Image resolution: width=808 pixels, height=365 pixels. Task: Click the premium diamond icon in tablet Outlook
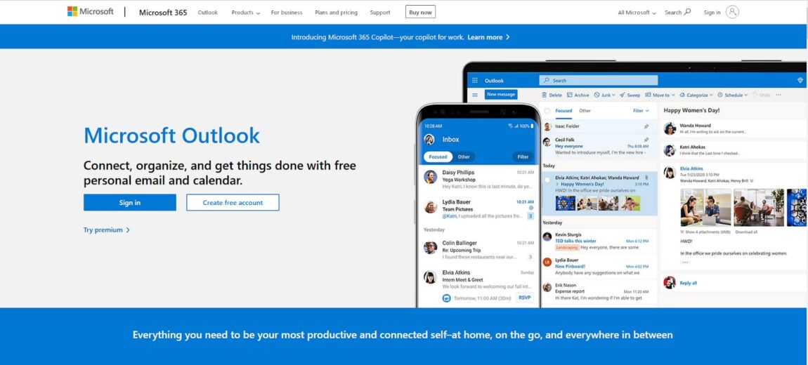pyautogui.click(x=800, y=80)
